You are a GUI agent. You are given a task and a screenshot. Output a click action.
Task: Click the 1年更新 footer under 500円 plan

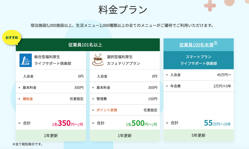point(125,136)
